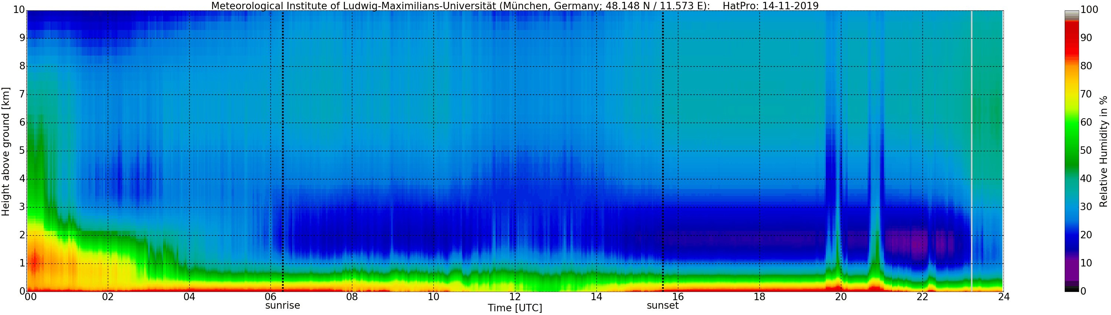Click the height axis tick label '4'
Viewport: 1111px width, 315px height.
click(x=22, y=179)
